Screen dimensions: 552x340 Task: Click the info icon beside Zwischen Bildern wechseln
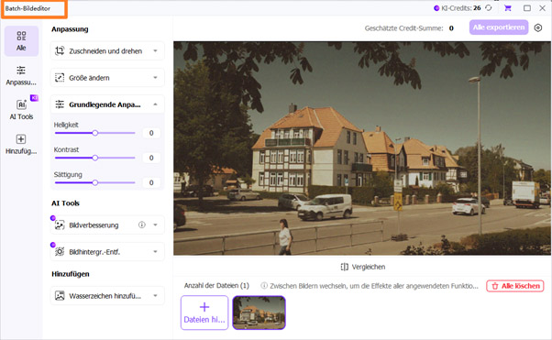(x=264, y=286)
